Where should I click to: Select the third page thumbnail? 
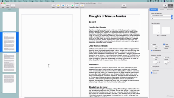coord(9,63)
